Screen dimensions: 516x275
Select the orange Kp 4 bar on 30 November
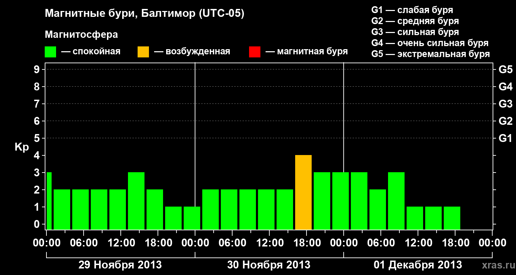(303, 192)
